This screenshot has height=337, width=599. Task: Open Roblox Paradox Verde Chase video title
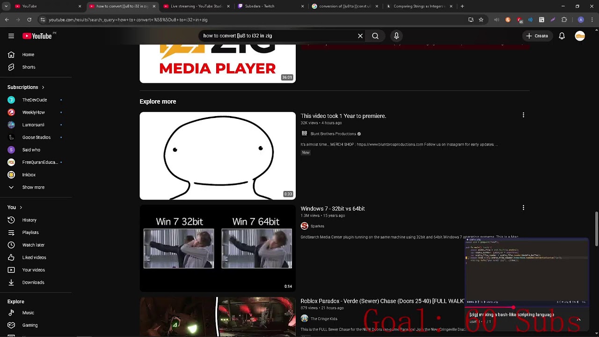(382, 301)
